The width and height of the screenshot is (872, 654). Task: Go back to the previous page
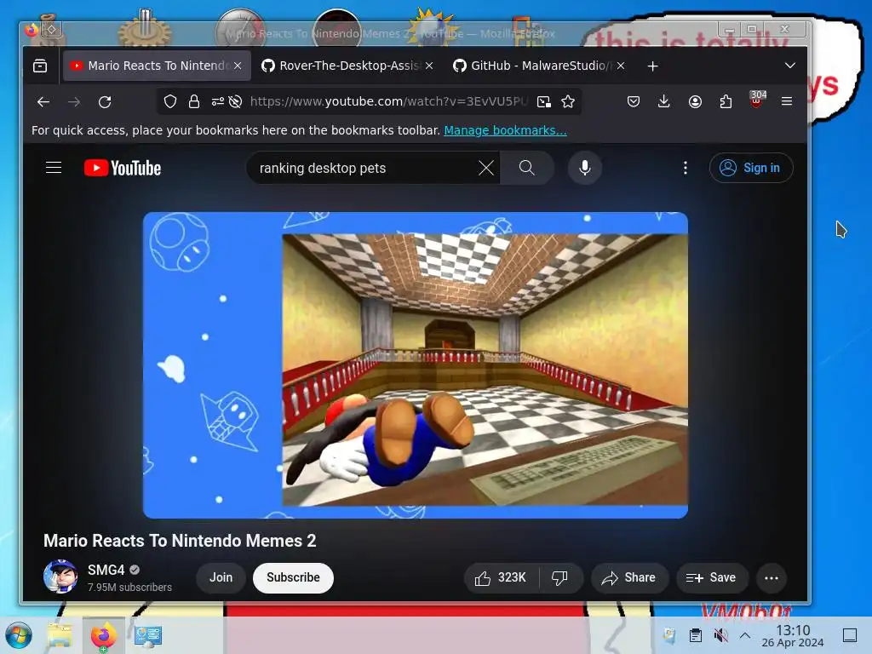click(43, 102)
